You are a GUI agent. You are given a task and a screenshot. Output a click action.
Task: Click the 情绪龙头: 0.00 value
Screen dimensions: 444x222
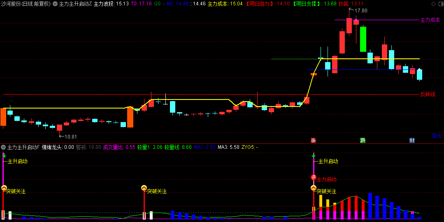(x=58, y=147)
